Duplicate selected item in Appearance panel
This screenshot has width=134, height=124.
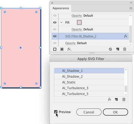click(x=118, y=49)
